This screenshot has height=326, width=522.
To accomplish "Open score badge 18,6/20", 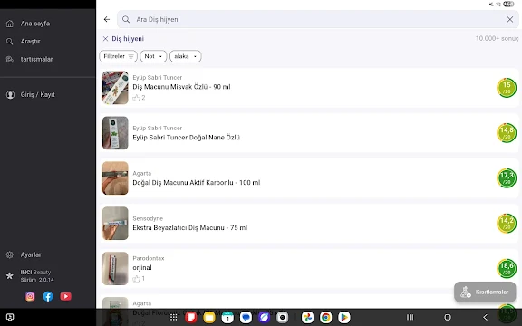I will pyautogui.click(x=507, y=268).
